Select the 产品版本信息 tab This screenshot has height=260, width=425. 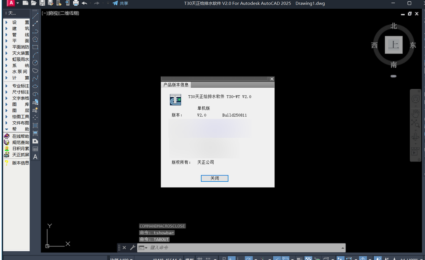(x=176, y=84)
